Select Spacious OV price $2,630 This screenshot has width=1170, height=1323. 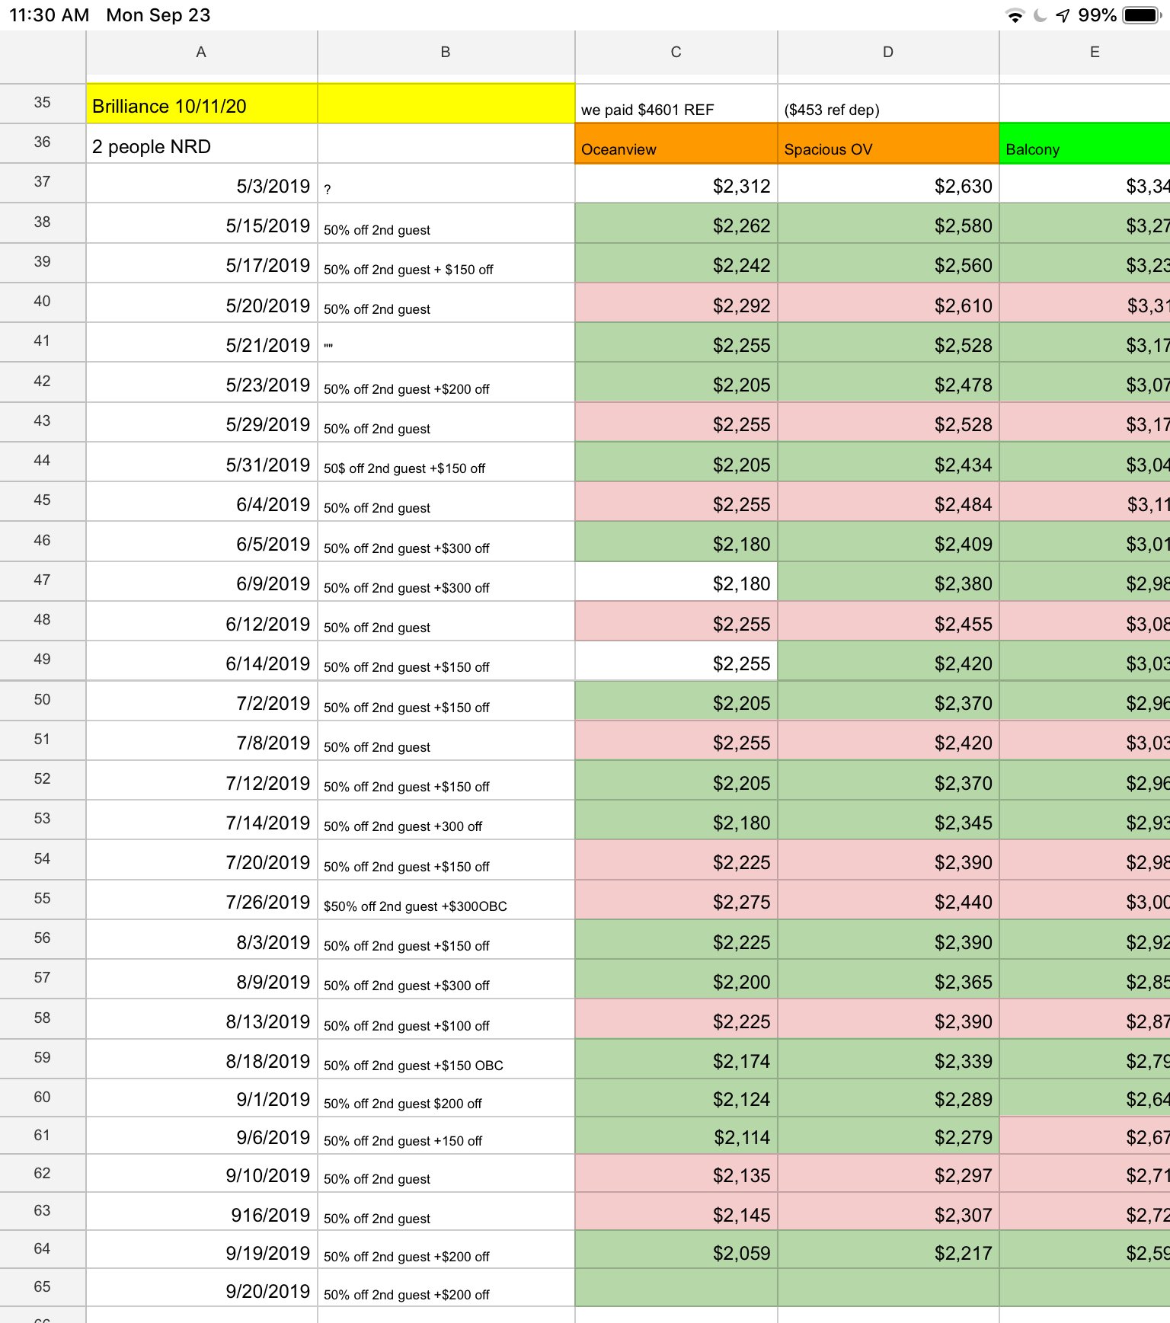point(888,183)
